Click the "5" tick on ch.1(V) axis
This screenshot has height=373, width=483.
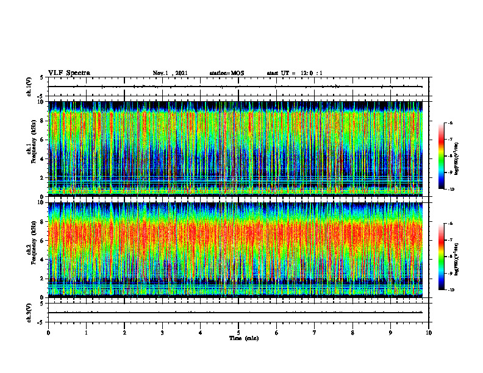[41, 77]
